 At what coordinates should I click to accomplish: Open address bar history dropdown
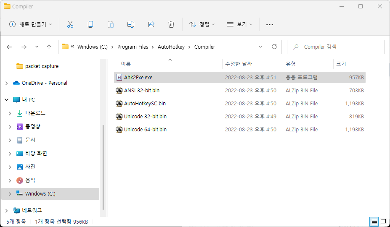click(x=260, y=47)
